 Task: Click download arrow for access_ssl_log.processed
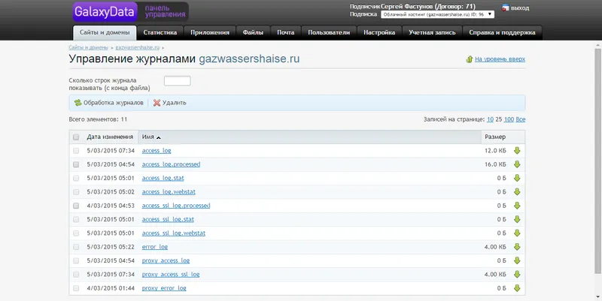(517, 206)
